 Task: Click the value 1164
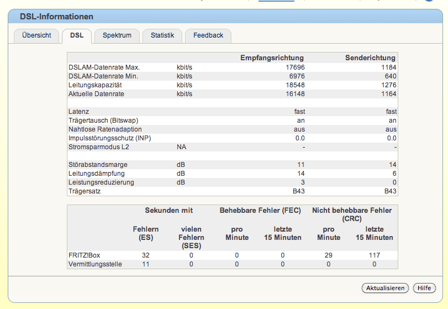coord(388,94)
